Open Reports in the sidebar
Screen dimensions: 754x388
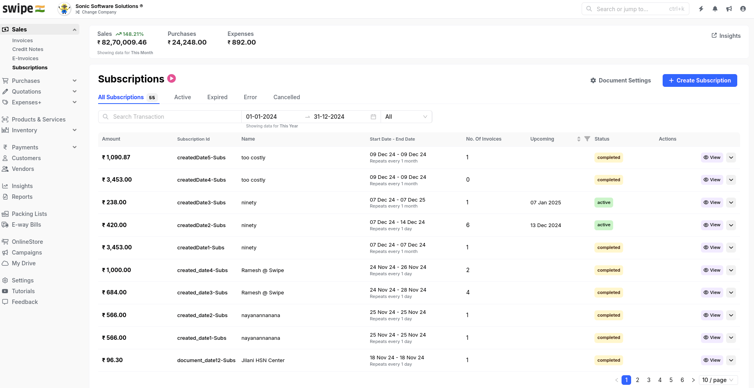tap(22, 197)
